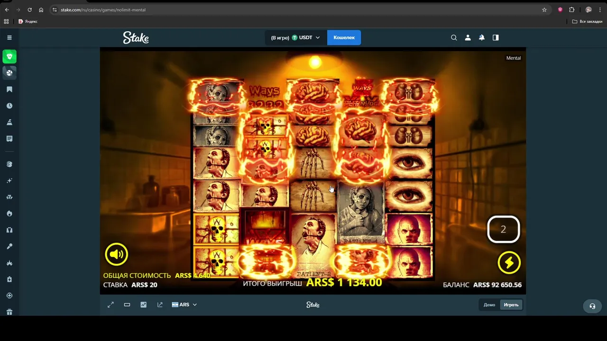Open browser extensions puzzle icon

(572, 9)
